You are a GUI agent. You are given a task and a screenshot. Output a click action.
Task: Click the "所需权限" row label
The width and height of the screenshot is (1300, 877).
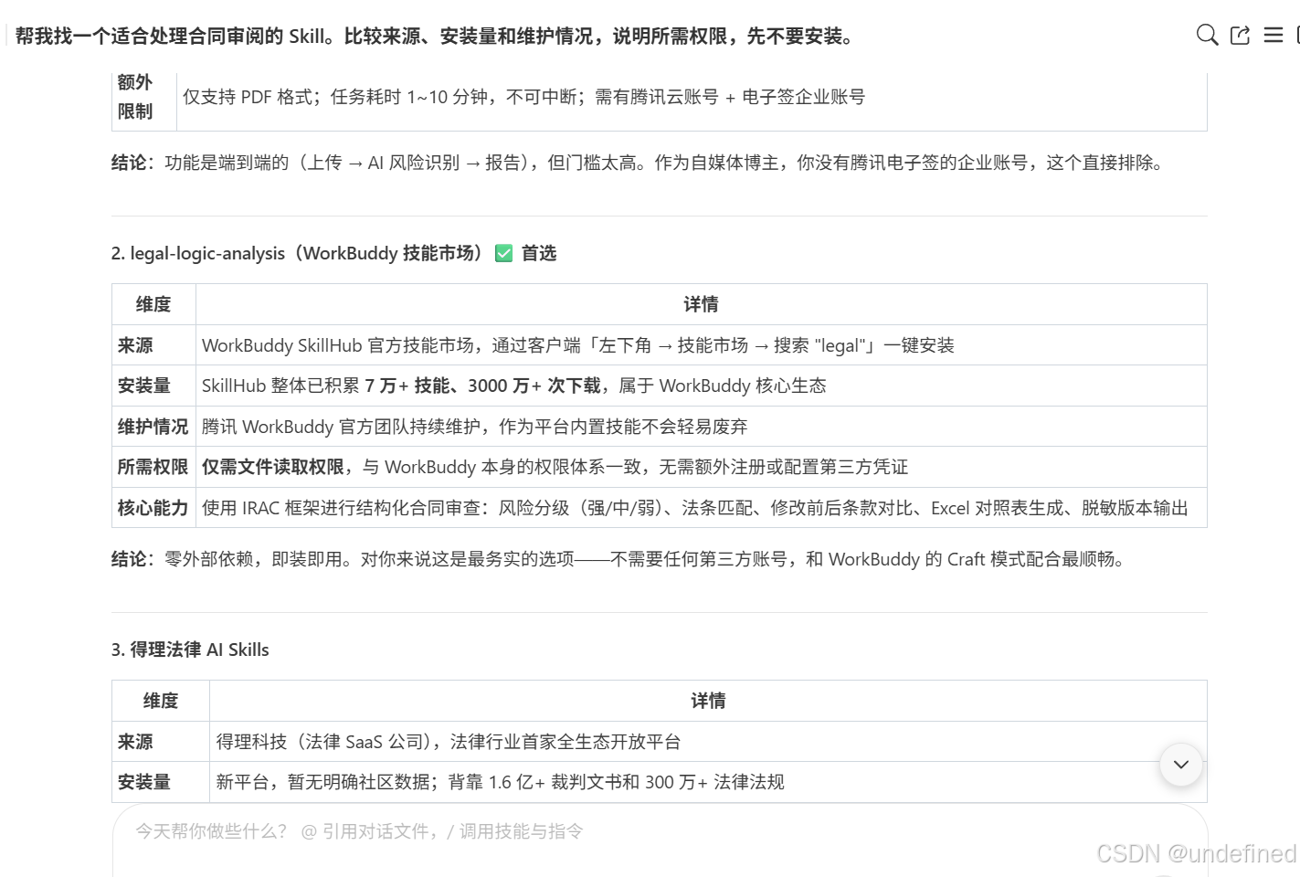[153, 467]
